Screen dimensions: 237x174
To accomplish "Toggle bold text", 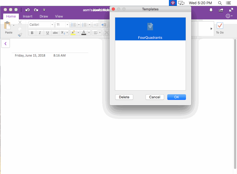I will pos(32,32).
